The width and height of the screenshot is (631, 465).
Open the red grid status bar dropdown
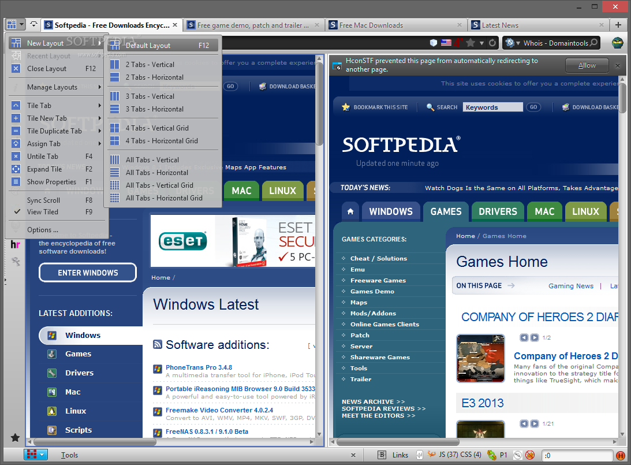pyautogui.click(x=42, y=455)
